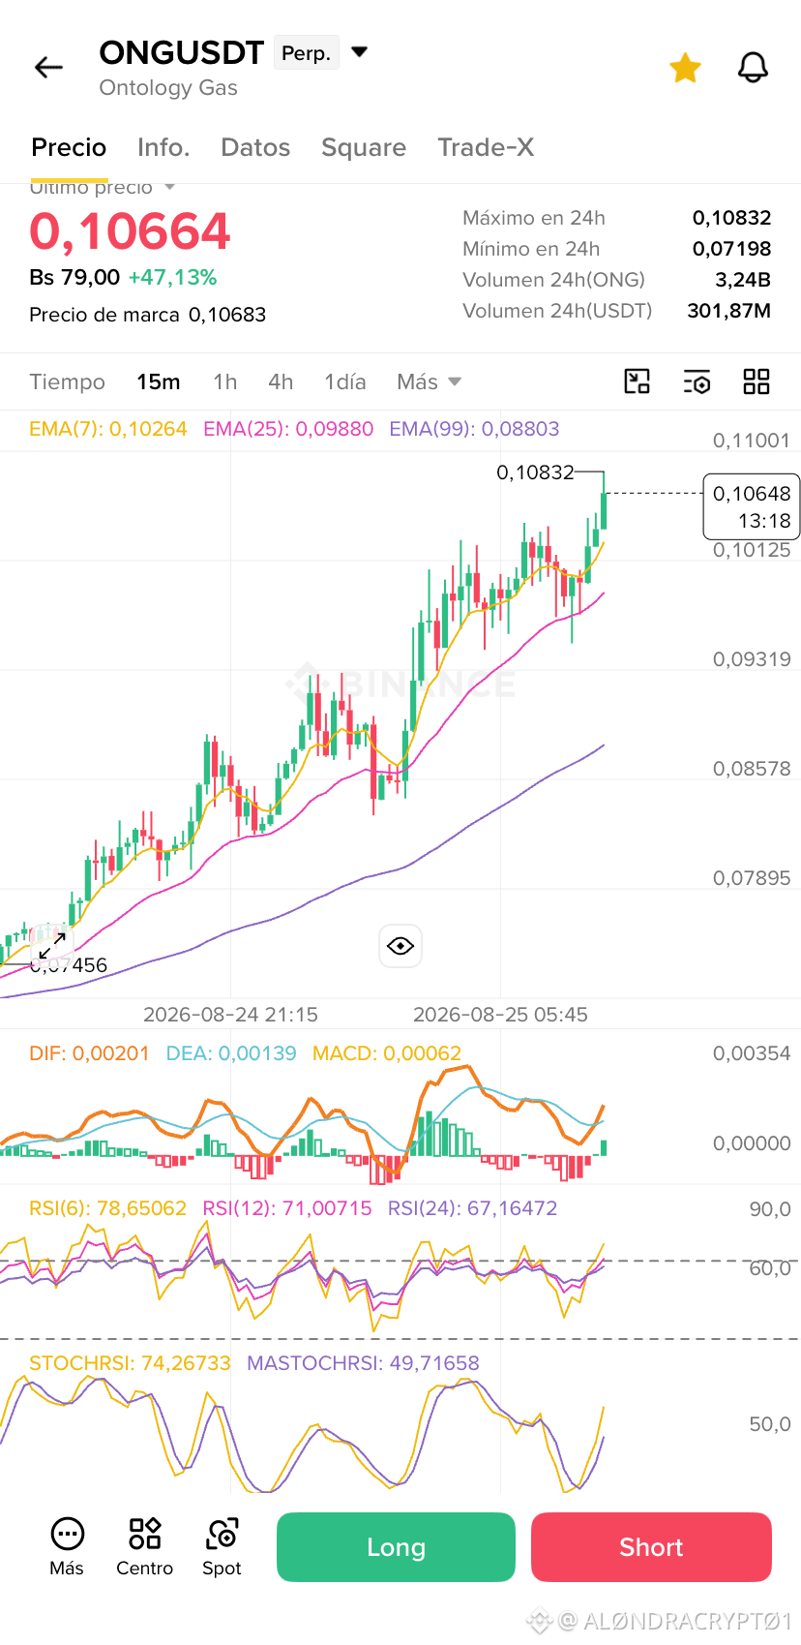Tap the EMA(7) indicator label
The height and width of the screenshot is (1645, 801).
tap(108, 429)
